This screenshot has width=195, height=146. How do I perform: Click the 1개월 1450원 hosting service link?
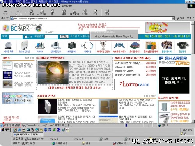pos(74,88)
